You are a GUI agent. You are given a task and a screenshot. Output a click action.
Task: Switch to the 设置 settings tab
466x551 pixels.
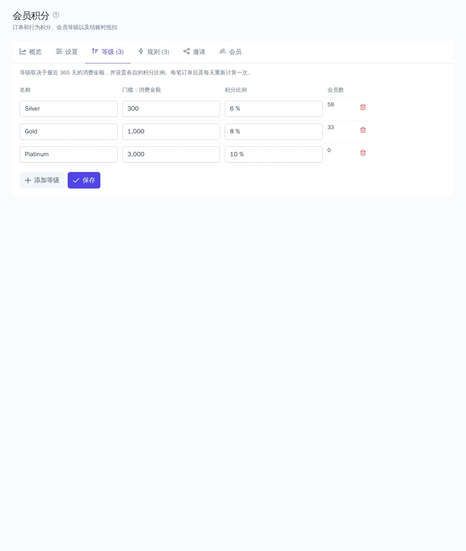67,52
